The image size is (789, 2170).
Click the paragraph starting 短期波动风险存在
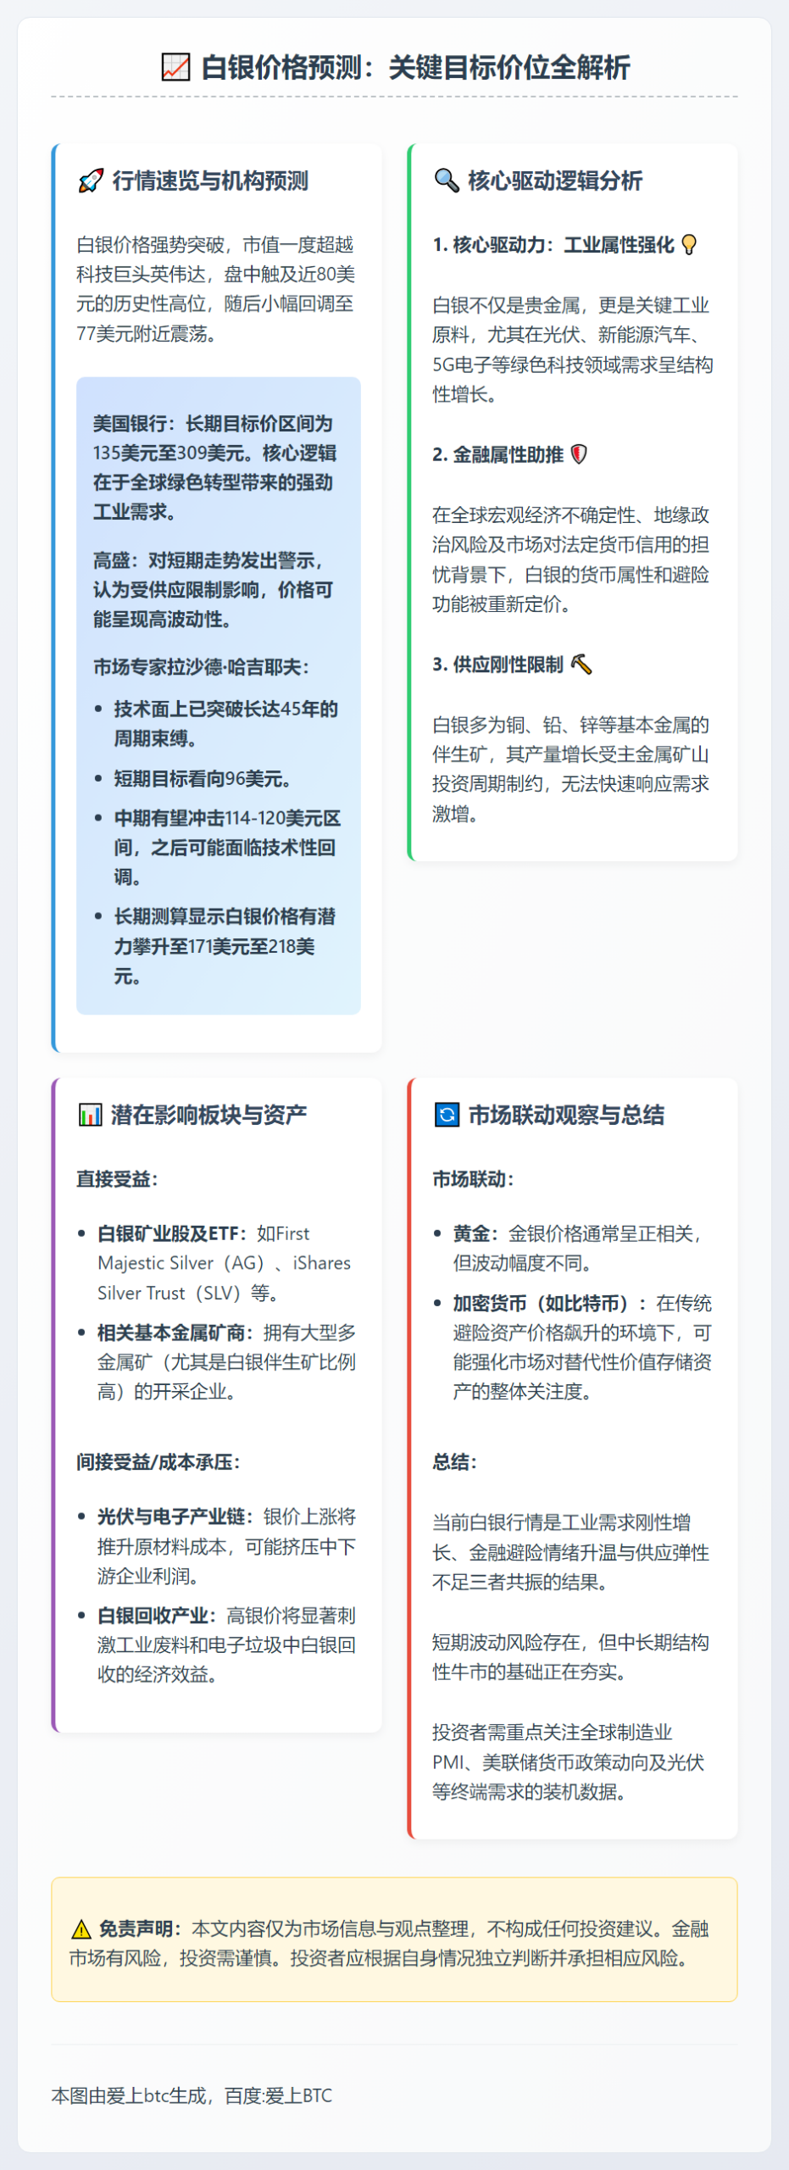coord(570,1657)
